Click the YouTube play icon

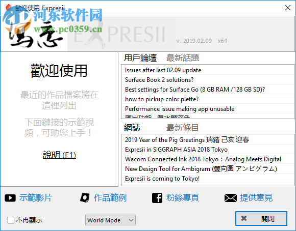pyautogui.click(x=10, y=198)
